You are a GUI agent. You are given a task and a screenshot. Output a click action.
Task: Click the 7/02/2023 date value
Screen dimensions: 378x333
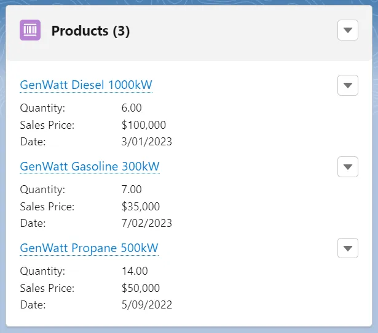point(147,223)
